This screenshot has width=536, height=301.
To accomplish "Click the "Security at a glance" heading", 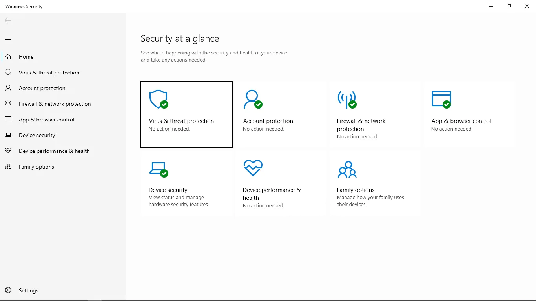I will coord(180,38).
